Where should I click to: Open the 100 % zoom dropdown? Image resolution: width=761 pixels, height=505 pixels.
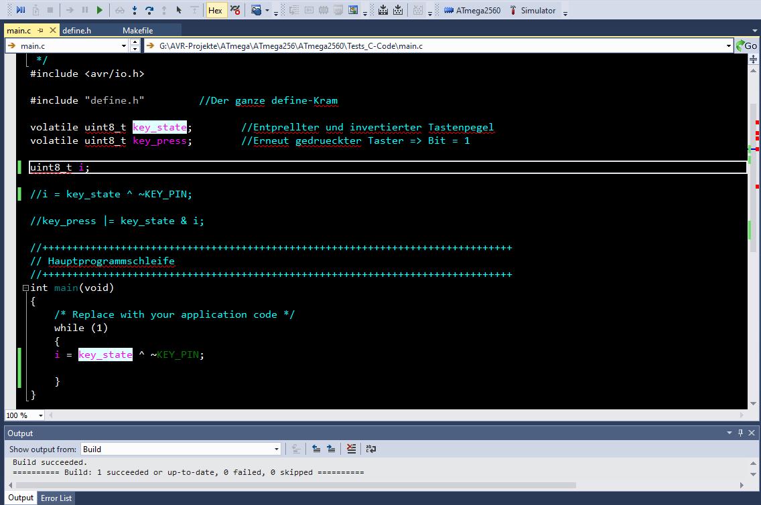[x=41, y=415]
